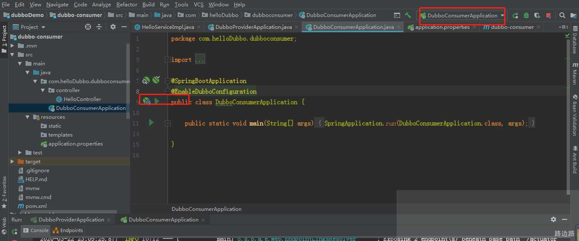The width and height of the screenshot is (579, 241).
Task: Click the run gutter arrow next to the class declaration
Action: point(157,101)
